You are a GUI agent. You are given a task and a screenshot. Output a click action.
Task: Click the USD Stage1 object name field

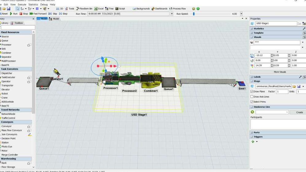(276, 23)
